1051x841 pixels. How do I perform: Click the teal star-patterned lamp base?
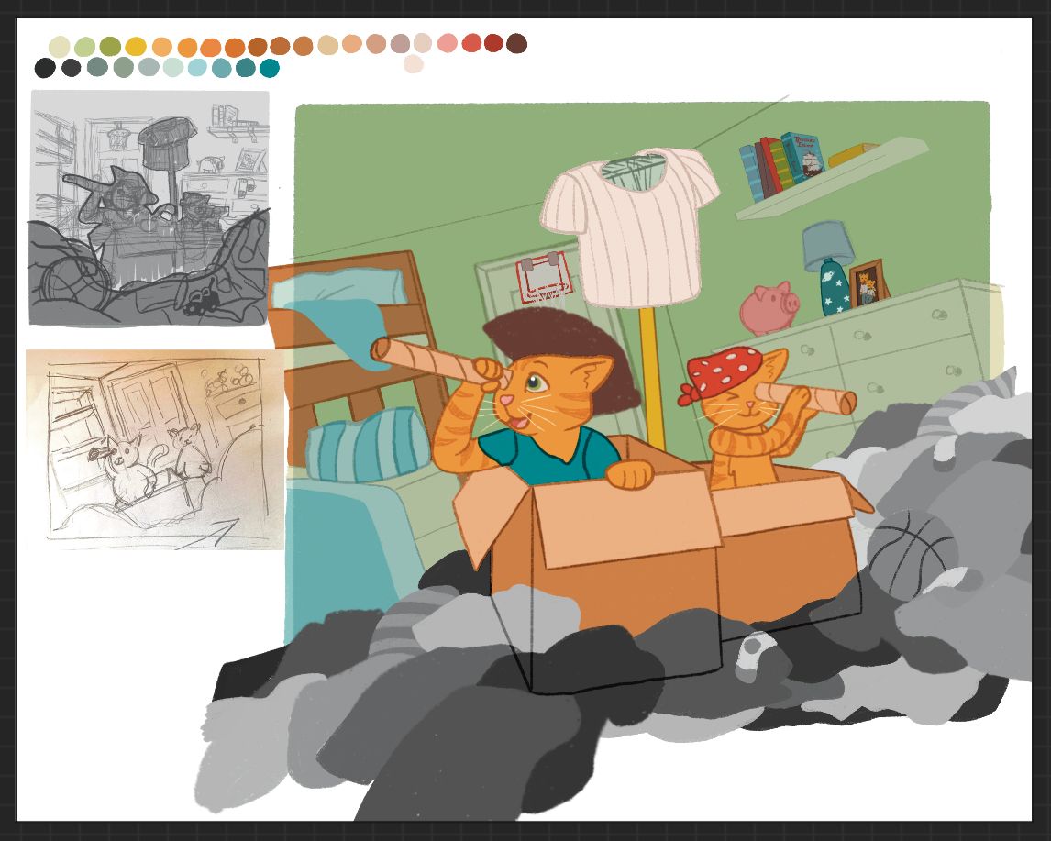point(835,290)
